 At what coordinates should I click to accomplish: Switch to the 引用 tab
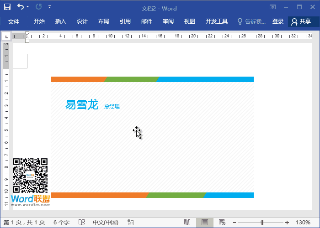coord(125,21)
